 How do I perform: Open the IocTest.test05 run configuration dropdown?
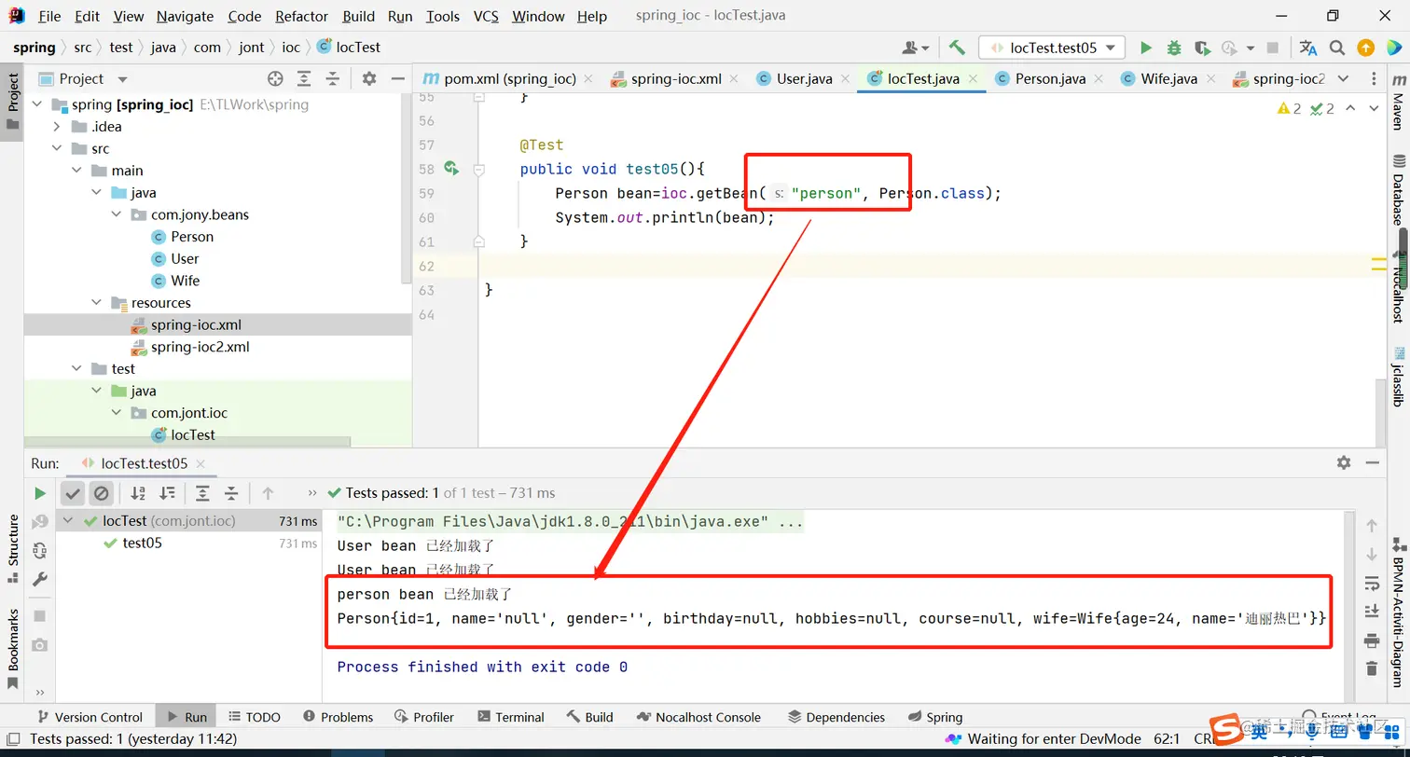tap(1052, 48)
